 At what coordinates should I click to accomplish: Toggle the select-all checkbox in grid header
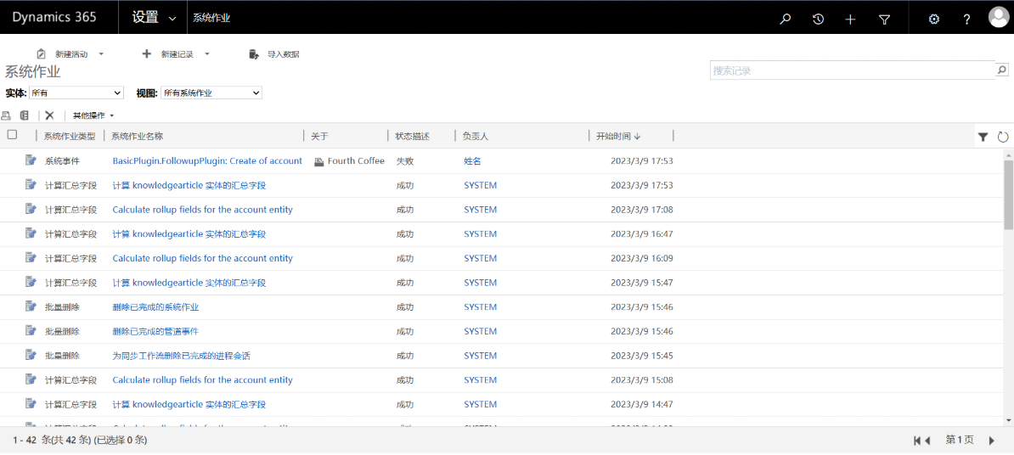click(12, 135)
